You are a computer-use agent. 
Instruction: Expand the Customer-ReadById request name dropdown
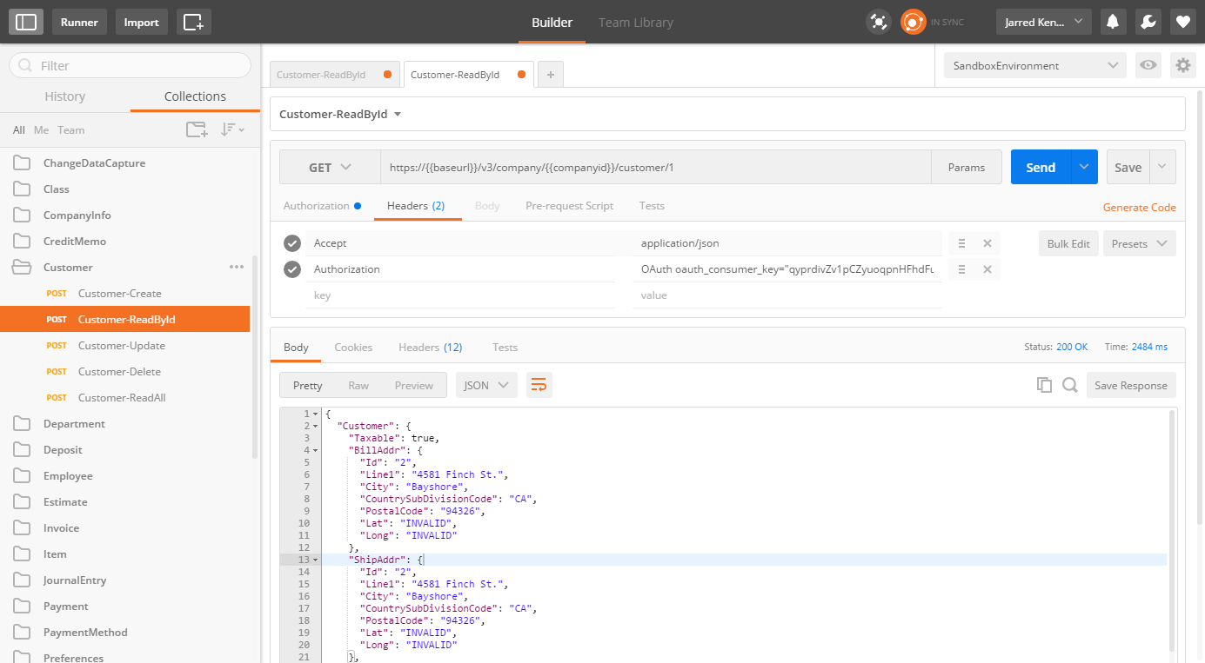[398, 115]
